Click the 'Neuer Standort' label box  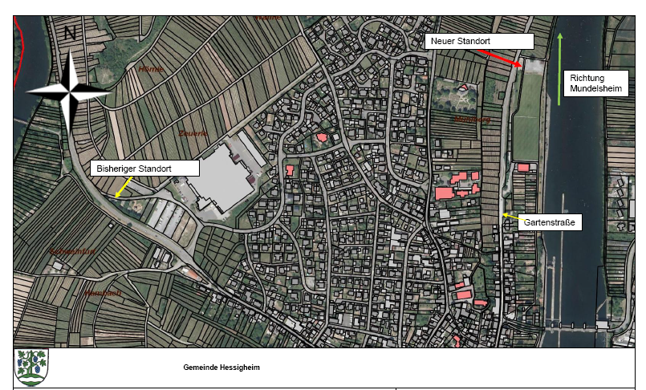coord(479,41)
